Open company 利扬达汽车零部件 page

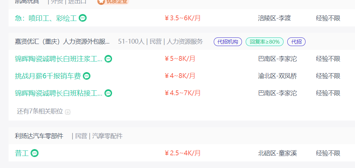[39, 136]
